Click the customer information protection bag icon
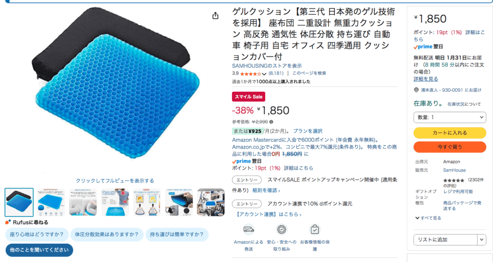The height and width of the screenshot is (262, 493). click(315, 230)
